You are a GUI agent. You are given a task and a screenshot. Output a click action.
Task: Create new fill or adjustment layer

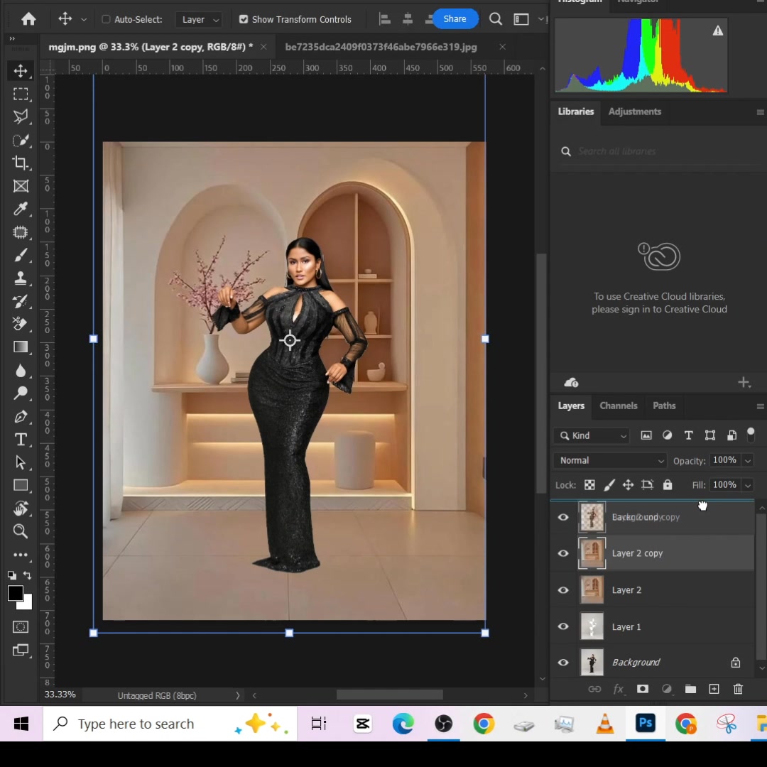coord(667,689)
